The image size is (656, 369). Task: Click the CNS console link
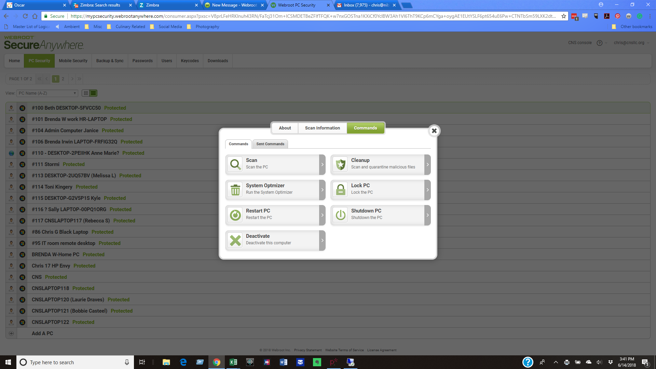(580, 43)
